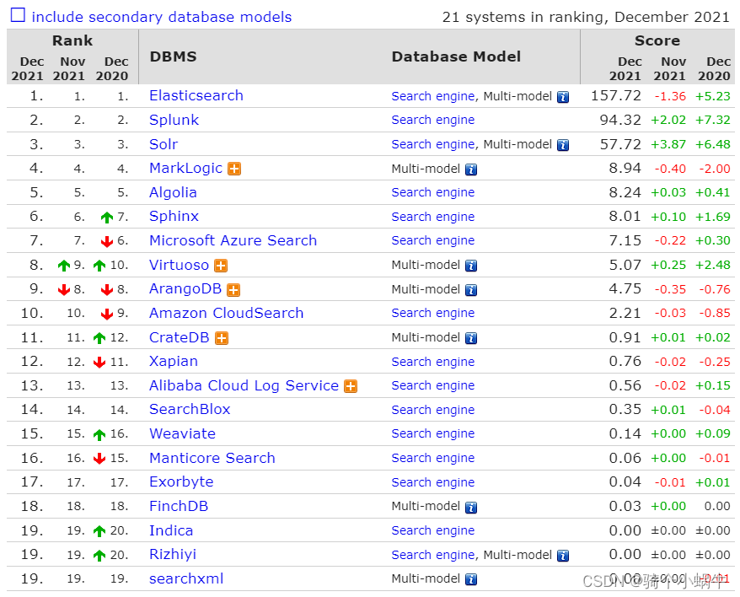
Task: Open the Splunk DBMS link
Action: click(174, 120)
